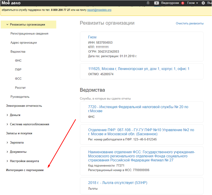Viewport: 212px width, 195px height.
Task: Expand the Документы section chevron
Action: (7, 152)
